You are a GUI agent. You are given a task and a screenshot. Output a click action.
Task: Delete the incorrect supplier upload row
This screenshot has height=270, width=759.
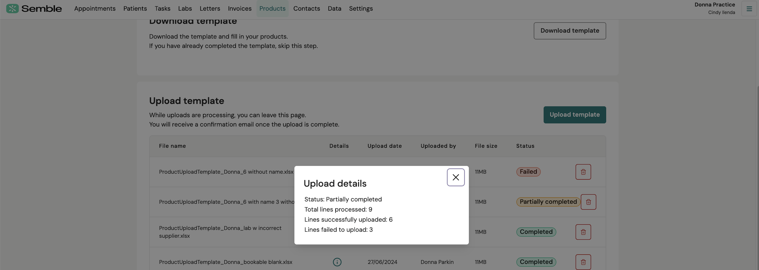pos(583,232)
